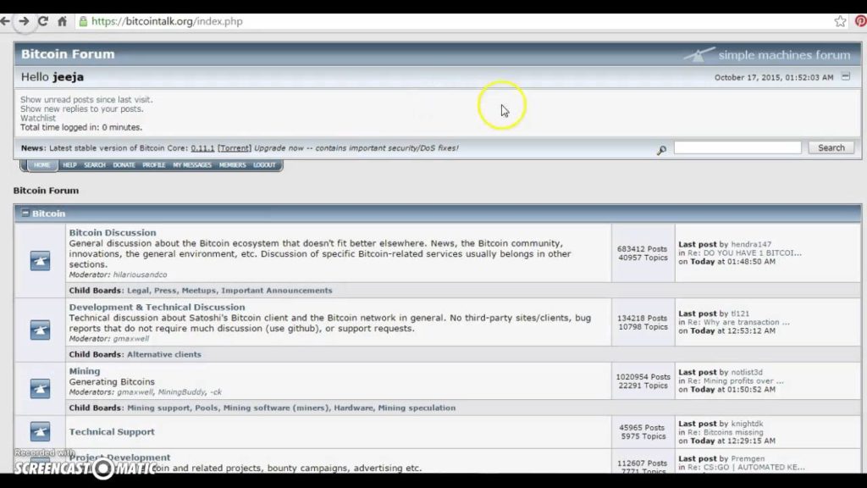Collapse the Bitcoin category section

tap(25, 213)
